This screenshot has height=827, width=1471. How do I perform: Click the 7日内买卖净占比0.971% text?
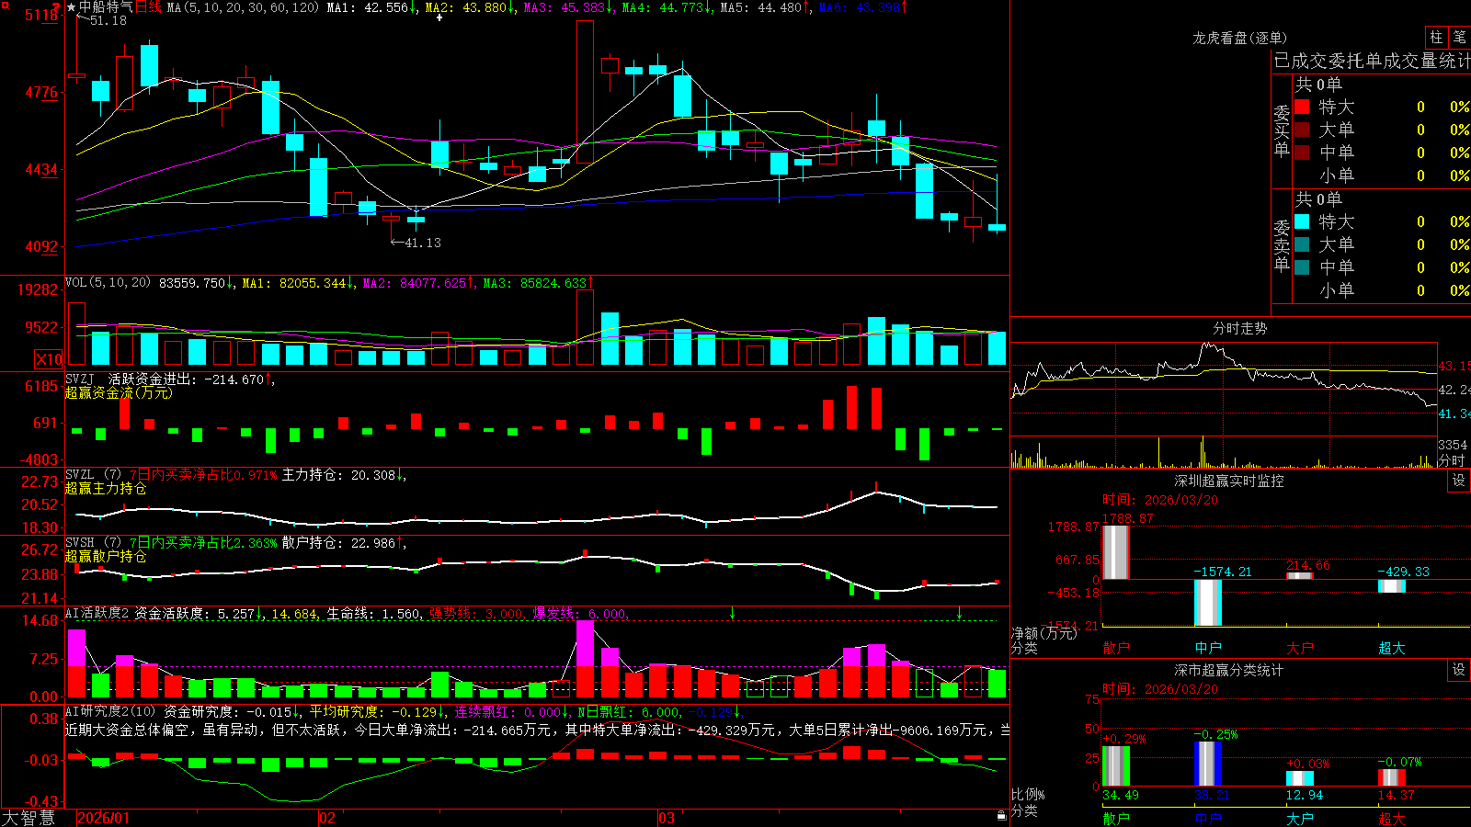click(x=203, y=475)
